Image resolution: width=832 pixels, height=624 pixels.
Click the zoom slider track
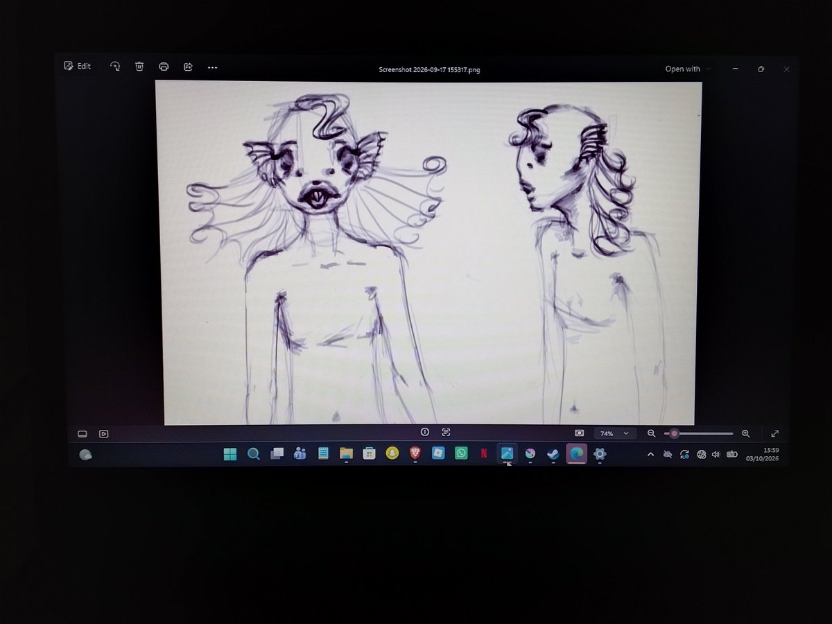(x=698, y=433)
